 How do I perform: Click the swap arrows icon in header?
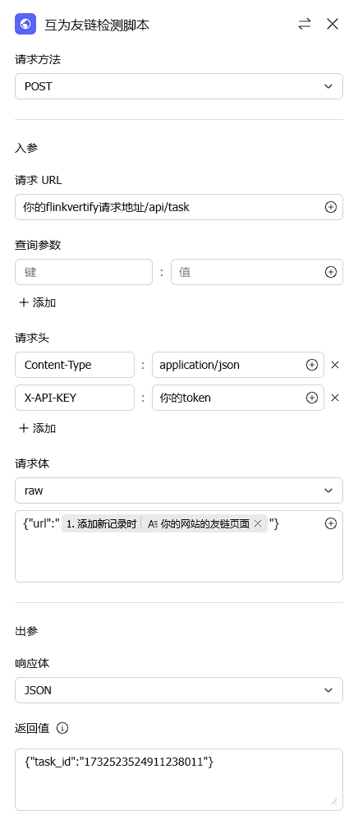pos(305,24)
